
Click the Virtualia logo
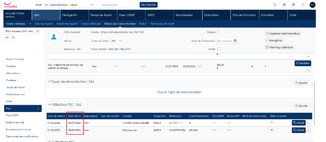tap(10, 5)
